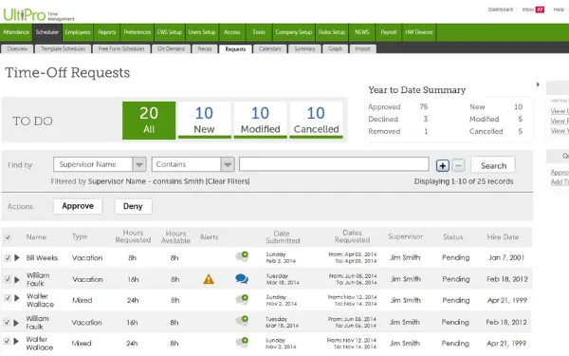Image resolution: width=569 pixels, height=356 pixels.
Task: Click the Approve button
Action: point(78,206)
